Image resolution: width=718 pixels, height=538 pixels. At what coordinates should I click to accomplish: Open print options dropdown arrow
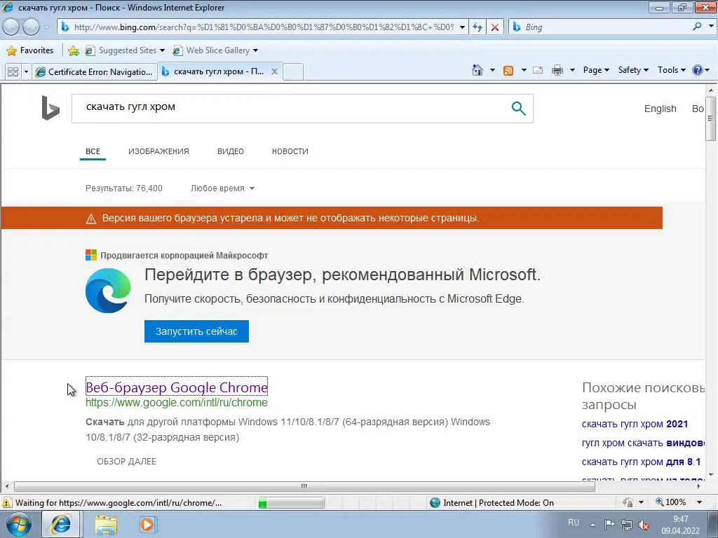coord(572,70)
